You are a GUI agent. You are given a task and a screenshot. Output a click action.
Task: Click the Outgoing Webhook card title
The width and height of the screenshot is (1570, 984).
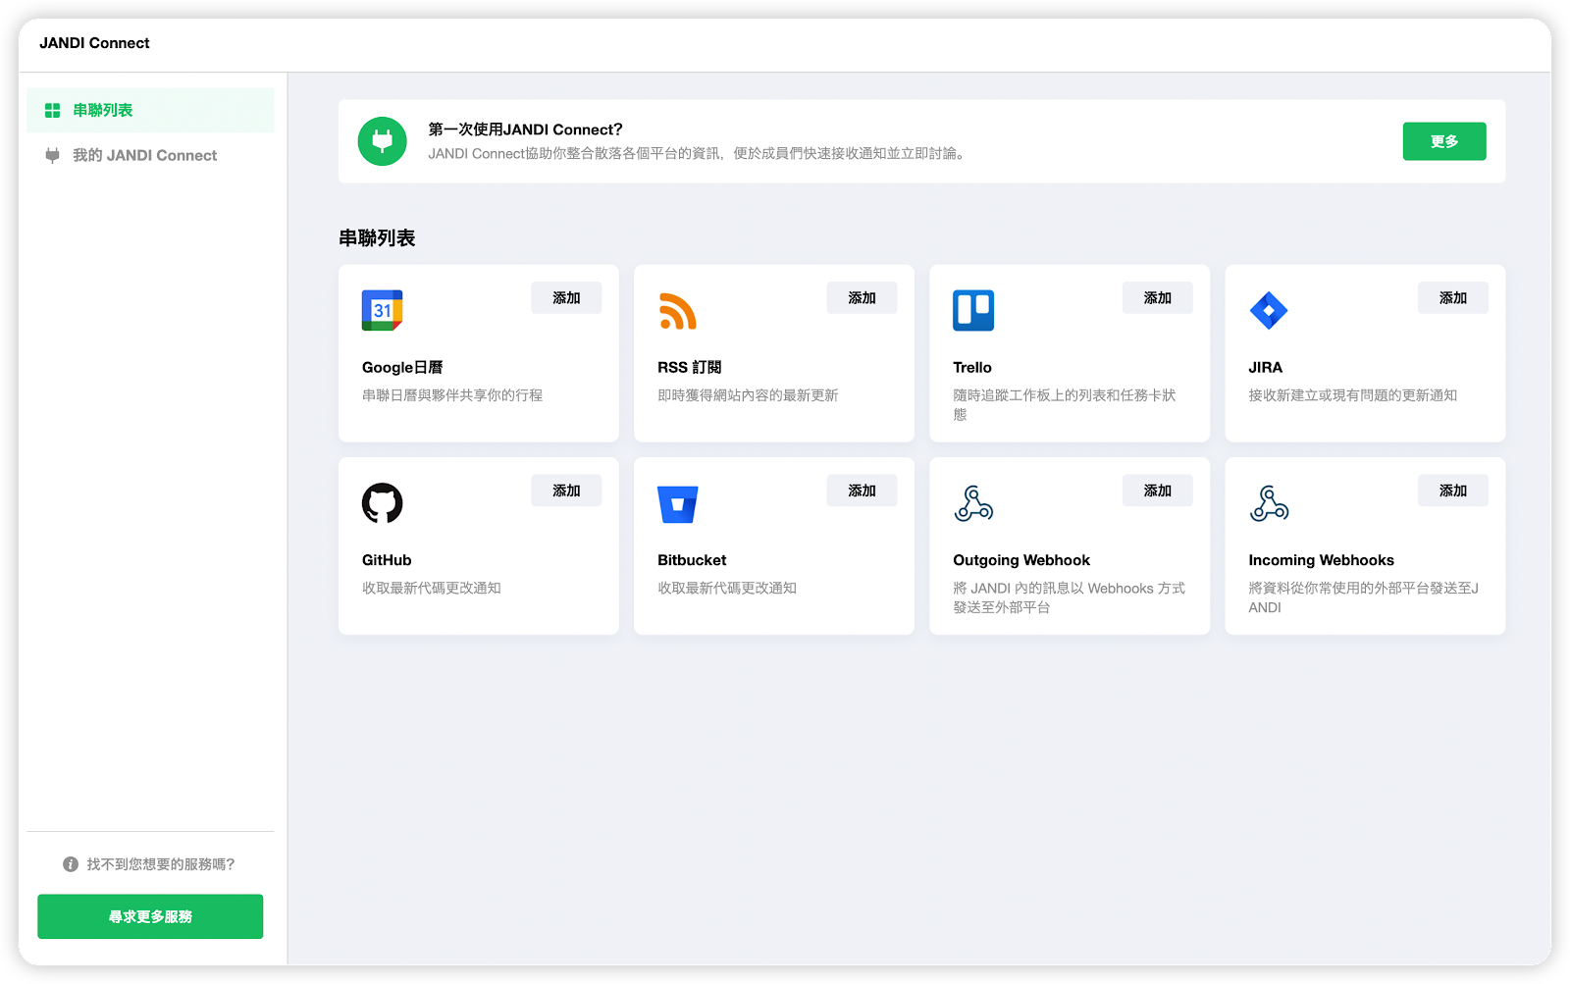(x=1021, y=560)
